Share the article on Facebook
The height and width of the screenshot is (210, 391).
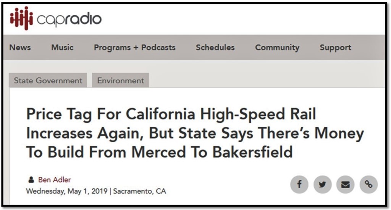click(x=299, y=185)
